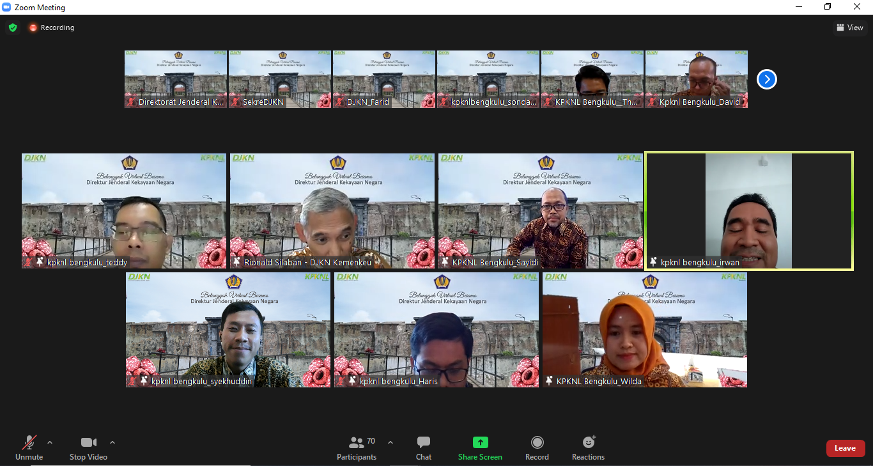
Task: Click the green Share Screen icon
Action: (x=480, y=442)
